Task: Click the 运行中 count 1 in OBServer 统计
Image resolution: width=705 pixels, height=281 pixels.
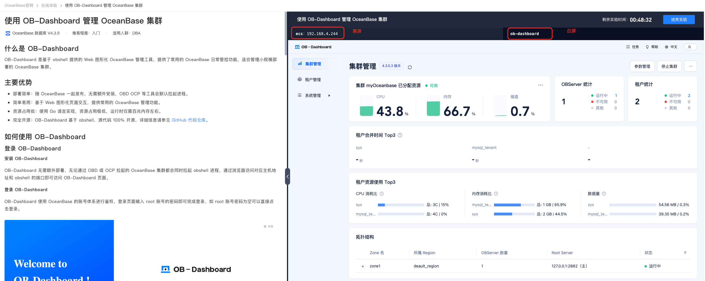Action: point(616,96)
